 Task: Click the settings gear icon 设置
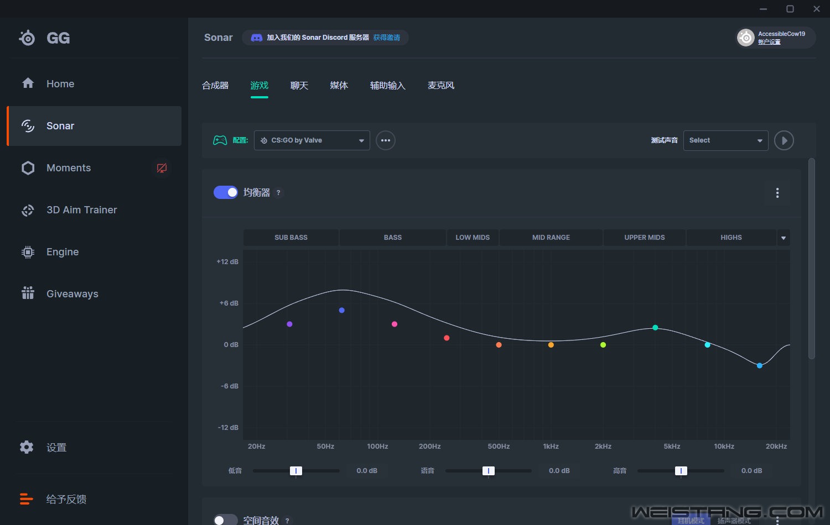(27, 447)
